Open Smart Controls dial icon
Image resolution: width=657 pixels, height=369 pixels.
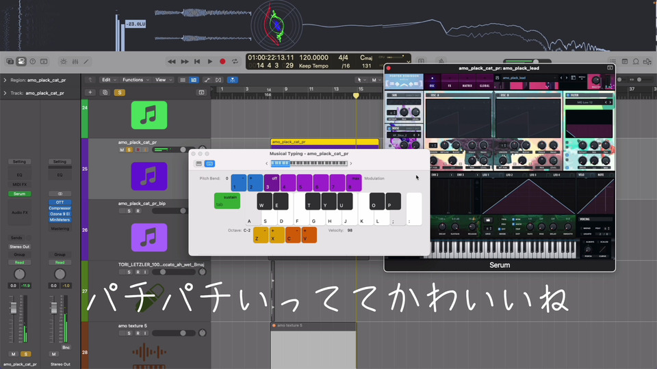pyautogui.click(x=63, y=61)
